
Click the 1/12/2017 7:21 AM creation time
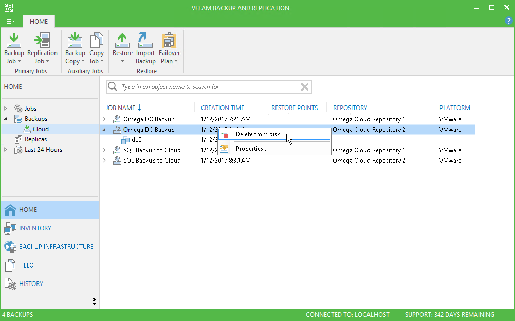[x=226, y=119]
